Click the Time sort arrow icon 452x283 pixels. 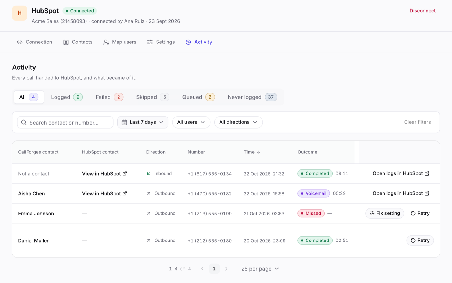pos(258,152)
